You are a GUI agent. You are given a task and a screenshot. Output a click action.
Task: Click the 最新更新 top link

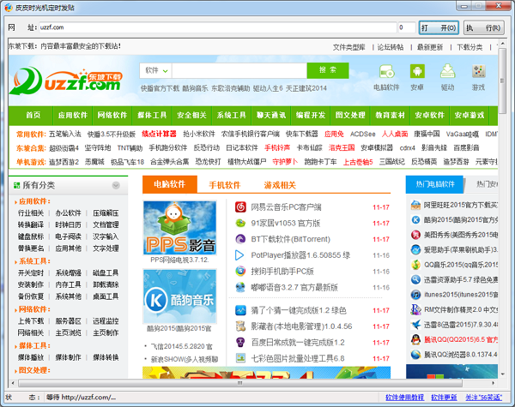coord(430,47)
